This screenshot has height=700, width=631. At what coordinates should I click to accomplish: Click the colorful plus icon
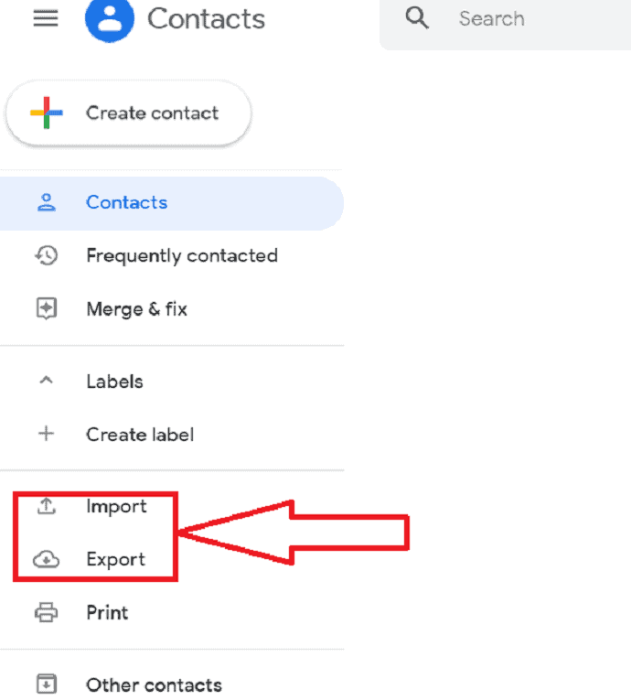pyautogui.click(x=47, y=113)
